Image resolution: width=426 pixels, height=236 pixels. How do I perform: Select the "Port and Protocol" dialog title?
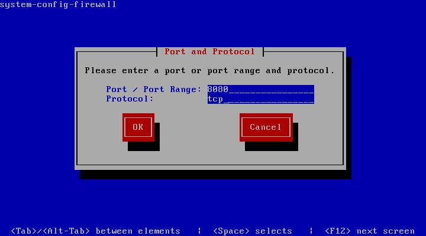coord(209,51)
